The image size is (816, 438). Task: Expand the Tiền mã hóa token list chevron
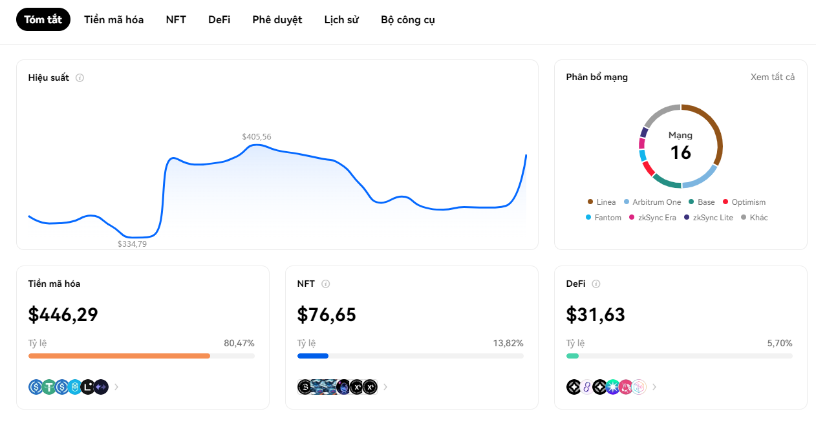point(116,387)
